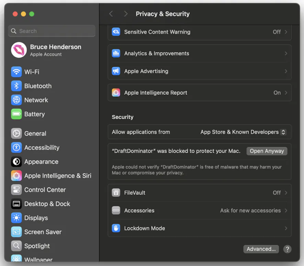Expand Sensitive Content Warning chevron
304x266 pixels.
point(286,32)
